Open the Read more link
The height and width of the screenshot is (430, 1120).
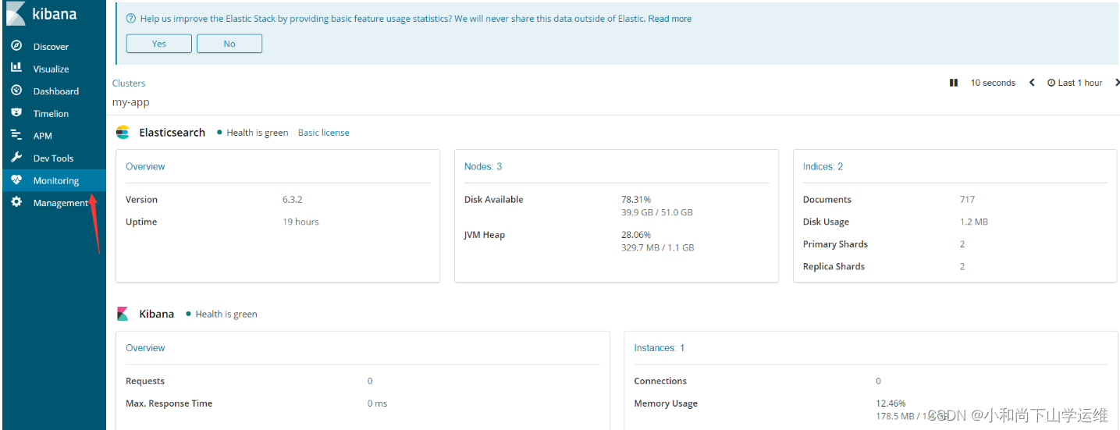[670, 19]
